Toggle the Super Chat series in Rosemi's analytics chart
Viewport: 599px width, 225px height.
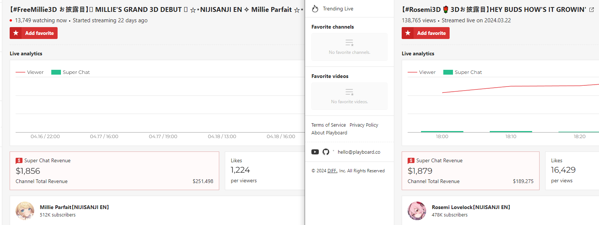463,72
